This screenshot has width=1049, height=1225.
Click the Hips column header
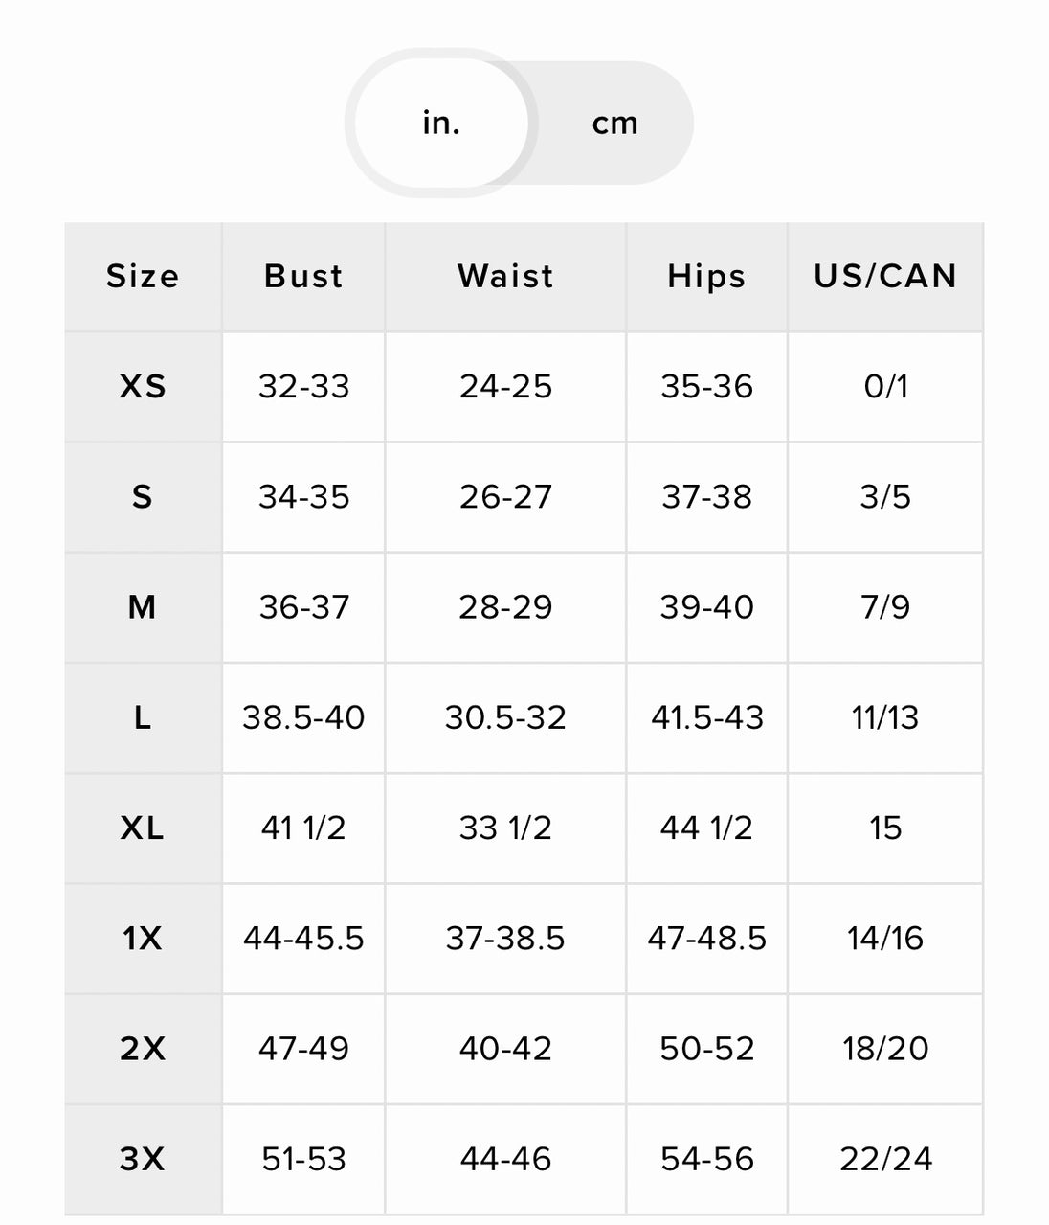click(706, 277)
